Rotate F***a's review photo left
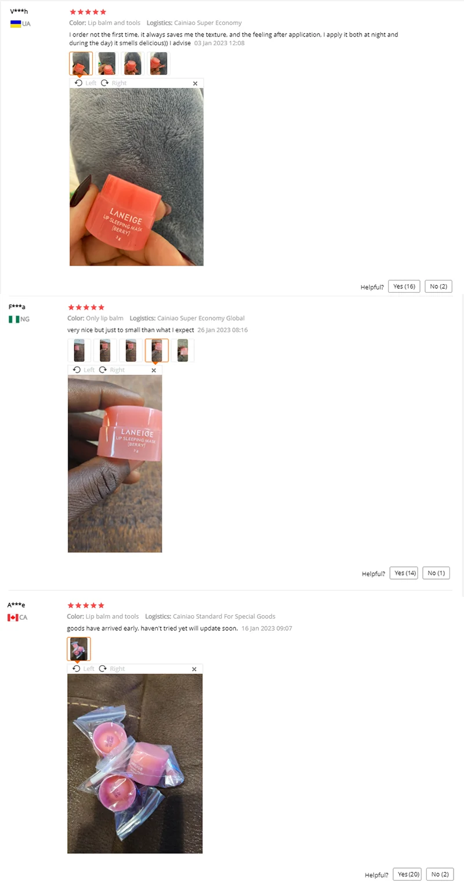 84,370
